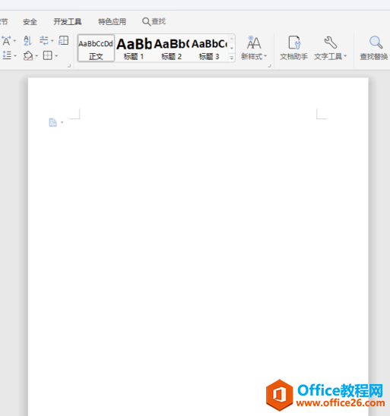Click the 新样式 icon
The image size is (390, 416).
pos(253,43)
